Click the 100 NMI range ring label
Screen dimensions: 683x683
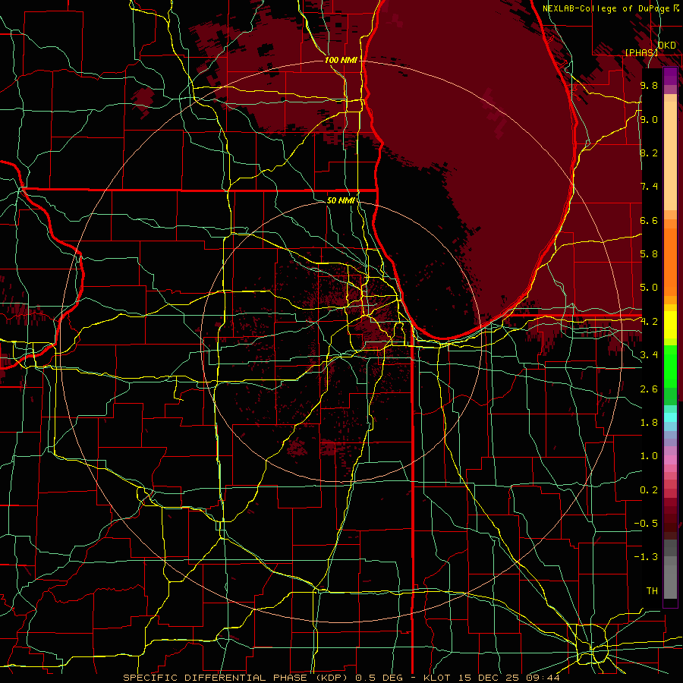click(341, 60)
